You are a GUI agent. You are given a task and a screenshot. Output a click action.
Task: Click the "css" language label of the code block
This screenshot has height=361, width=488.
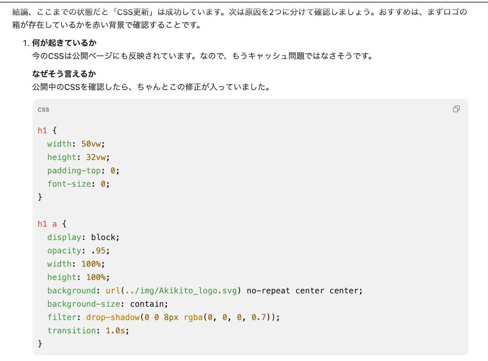pos(44,109)
